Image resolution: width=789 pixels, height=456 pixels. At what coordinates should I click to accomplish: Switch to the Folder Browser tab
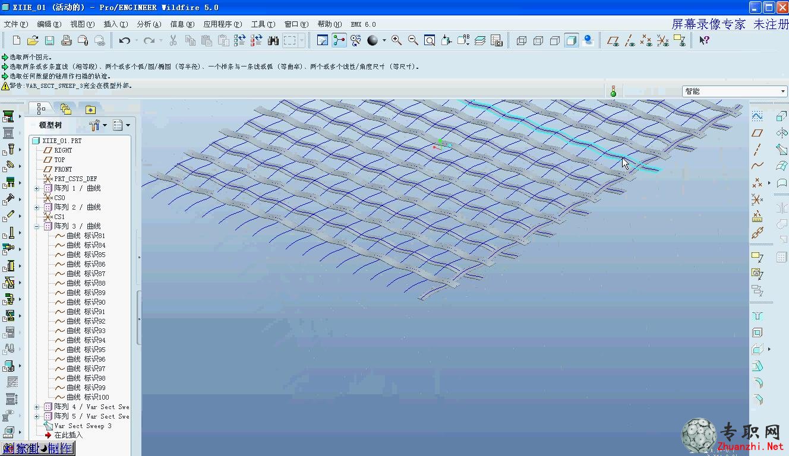click(65, 109)
